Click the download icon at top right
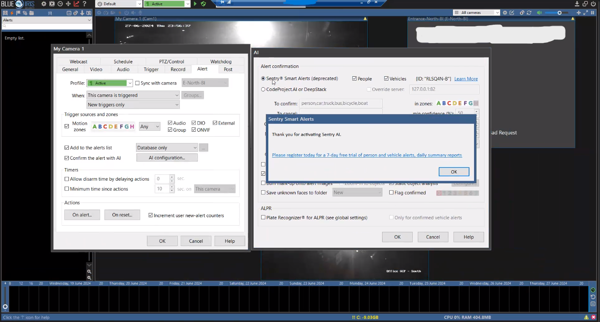 pos(577,4)
